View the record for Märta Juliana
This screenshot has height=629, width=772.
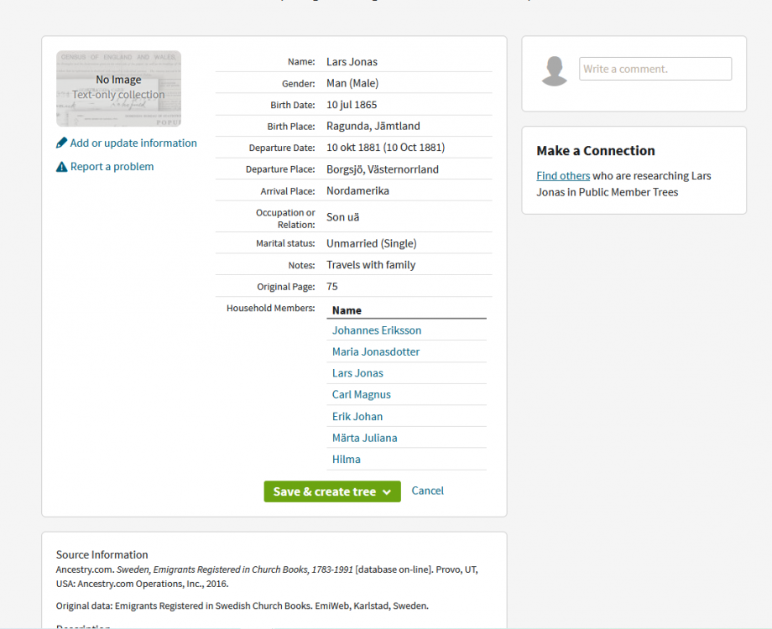365,438
